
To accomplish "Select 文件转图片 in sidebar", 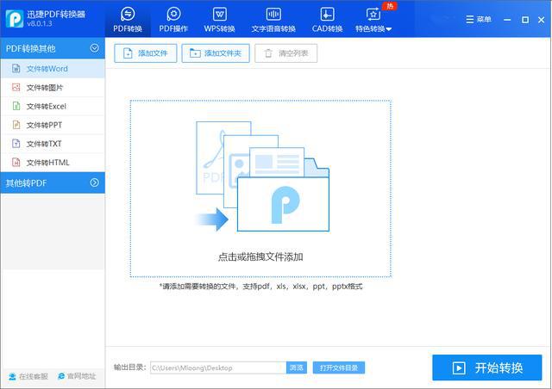I will click(53, 88).
